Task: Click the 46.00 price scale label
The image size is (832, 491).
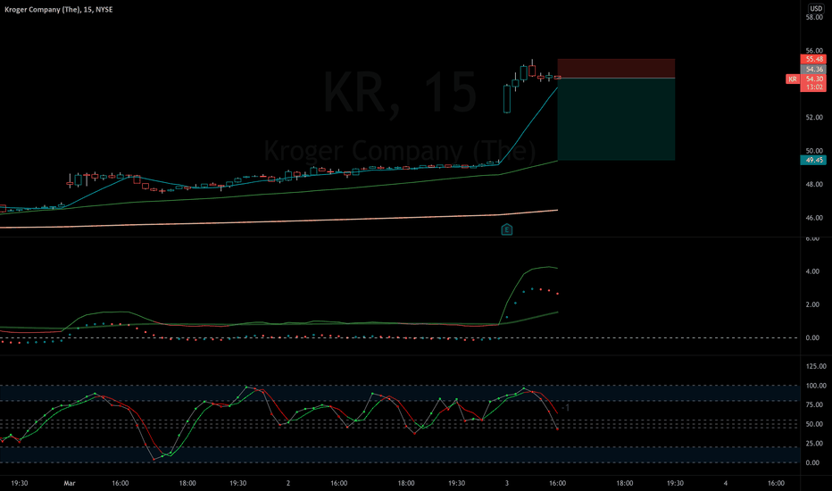Action: click(814, 218)
